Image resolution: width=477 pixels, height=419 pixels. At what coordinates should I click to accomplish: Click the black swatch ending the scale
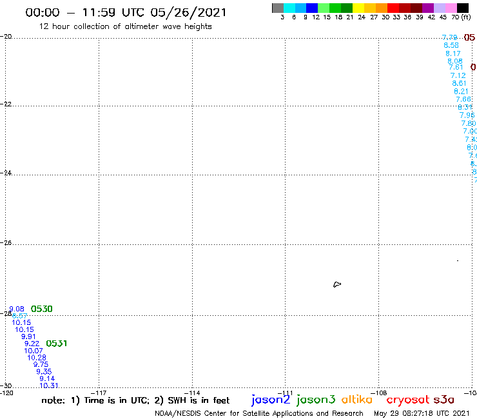click(x=463, y=8)
